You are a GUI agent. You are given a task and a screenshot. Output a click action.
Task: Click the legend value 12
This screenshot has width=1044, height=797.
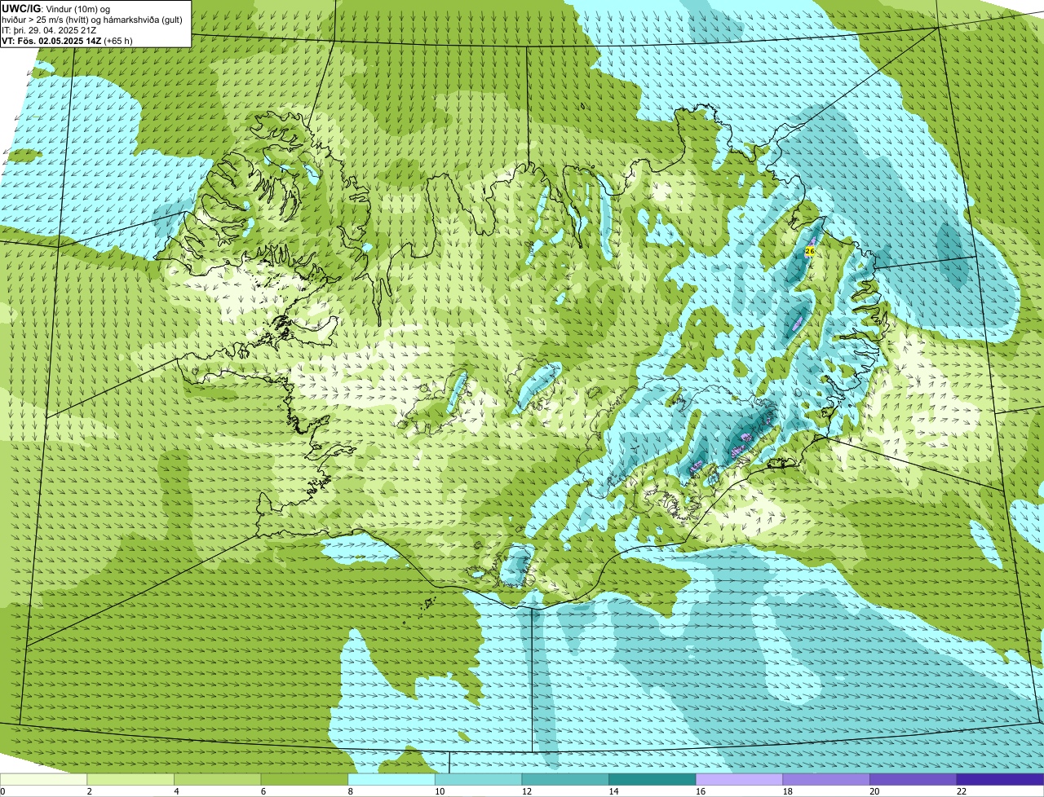tap(527, 791)
